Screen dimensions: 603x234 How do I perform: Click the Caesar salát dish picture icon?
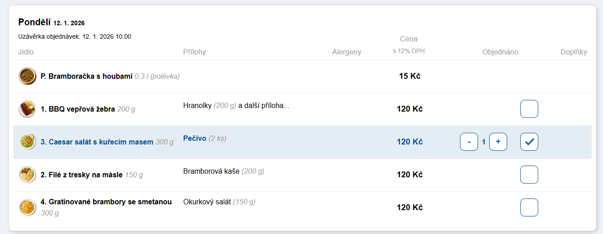pos(27,142)
